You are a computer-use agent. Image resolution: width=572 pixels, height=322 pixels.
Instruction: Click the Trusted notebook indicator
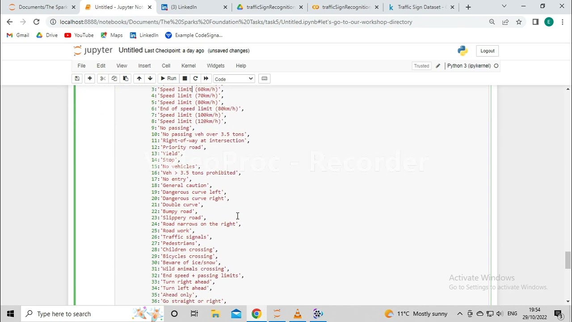pyautogui.click(x=421, y=66)
